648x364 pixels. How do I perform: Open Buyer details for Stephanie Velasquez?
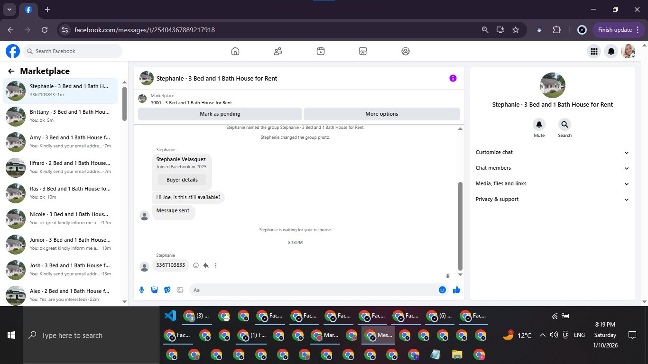[x=182, y=180]
